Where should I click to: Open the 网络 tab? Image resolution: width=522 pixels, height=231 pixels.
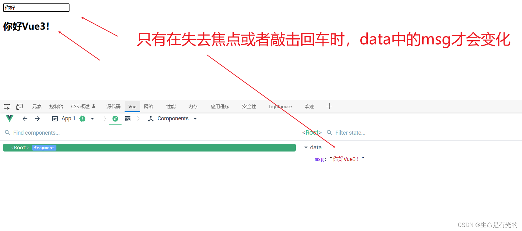tap(149, 107)
